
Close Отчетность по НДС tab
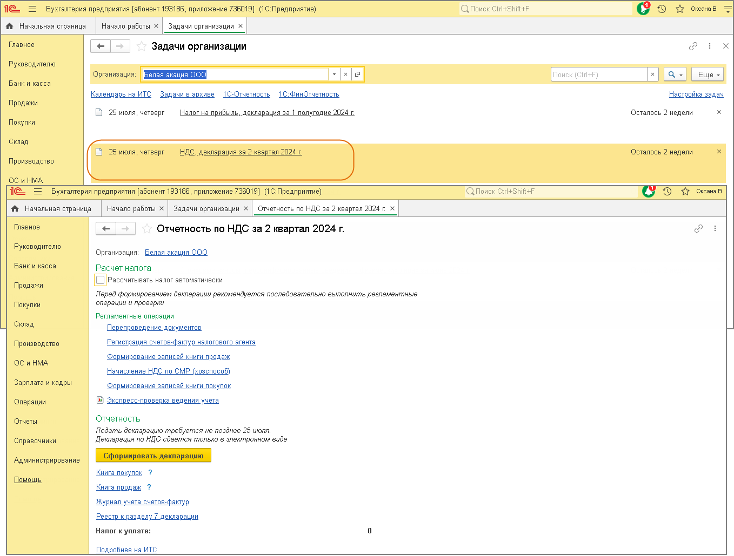[392, 208]
